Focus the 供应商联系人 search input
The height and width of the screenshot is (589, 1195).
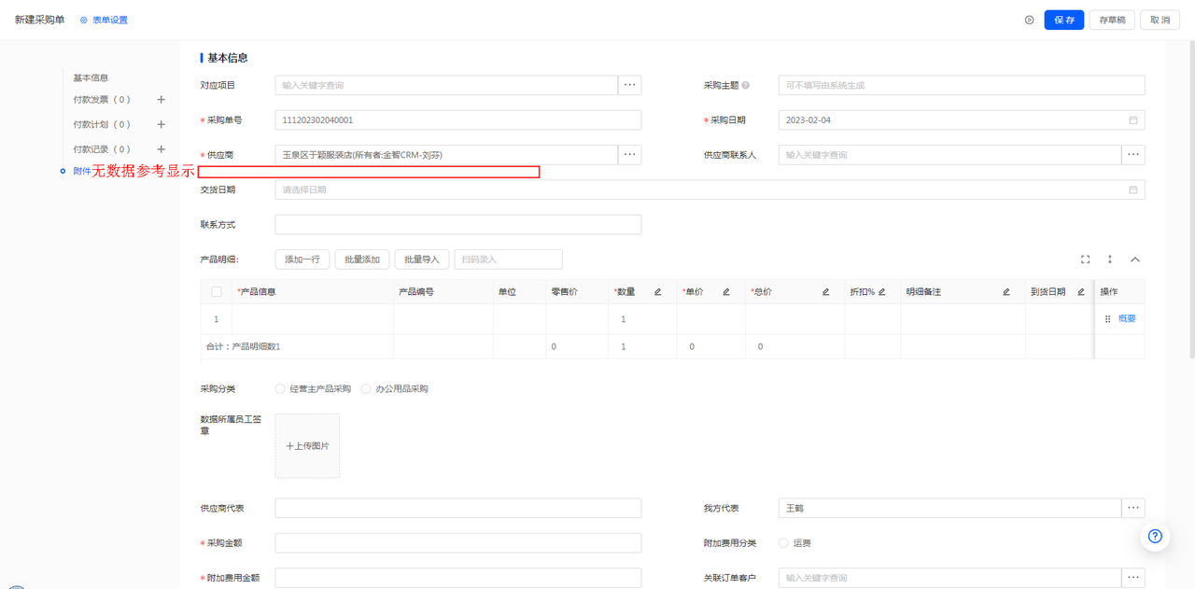[x=949, y=154]
